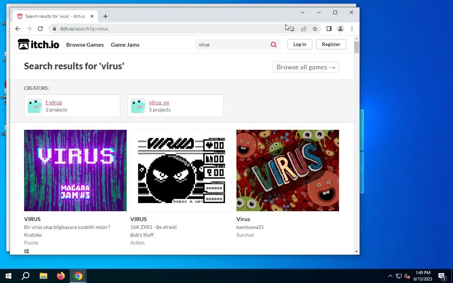Launch Firefox from the taskbar
Screen dimensions: 453x283
(61, 276)
